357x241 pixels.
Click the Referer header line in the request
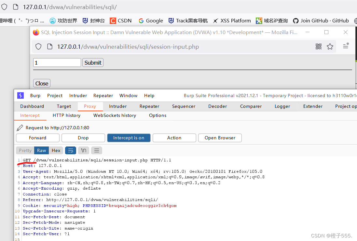point(90,200)
